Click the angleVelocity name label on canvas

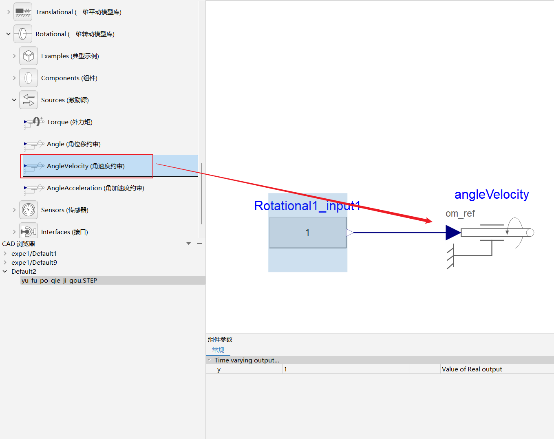pyautogui.click(x=492, y=194)
